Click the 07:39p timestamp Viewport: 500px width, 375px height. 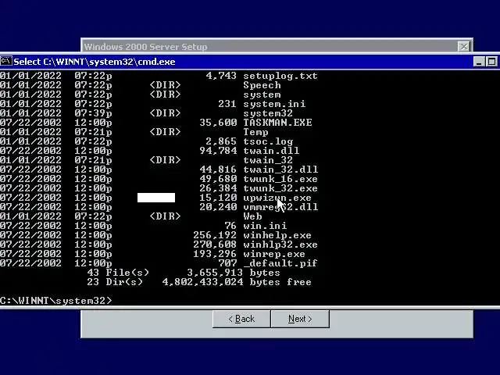coord(94,113)
